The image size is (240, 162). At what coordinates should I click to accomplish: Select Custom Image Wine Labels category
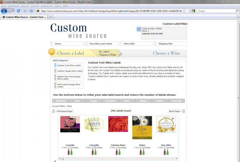[69, 71]
